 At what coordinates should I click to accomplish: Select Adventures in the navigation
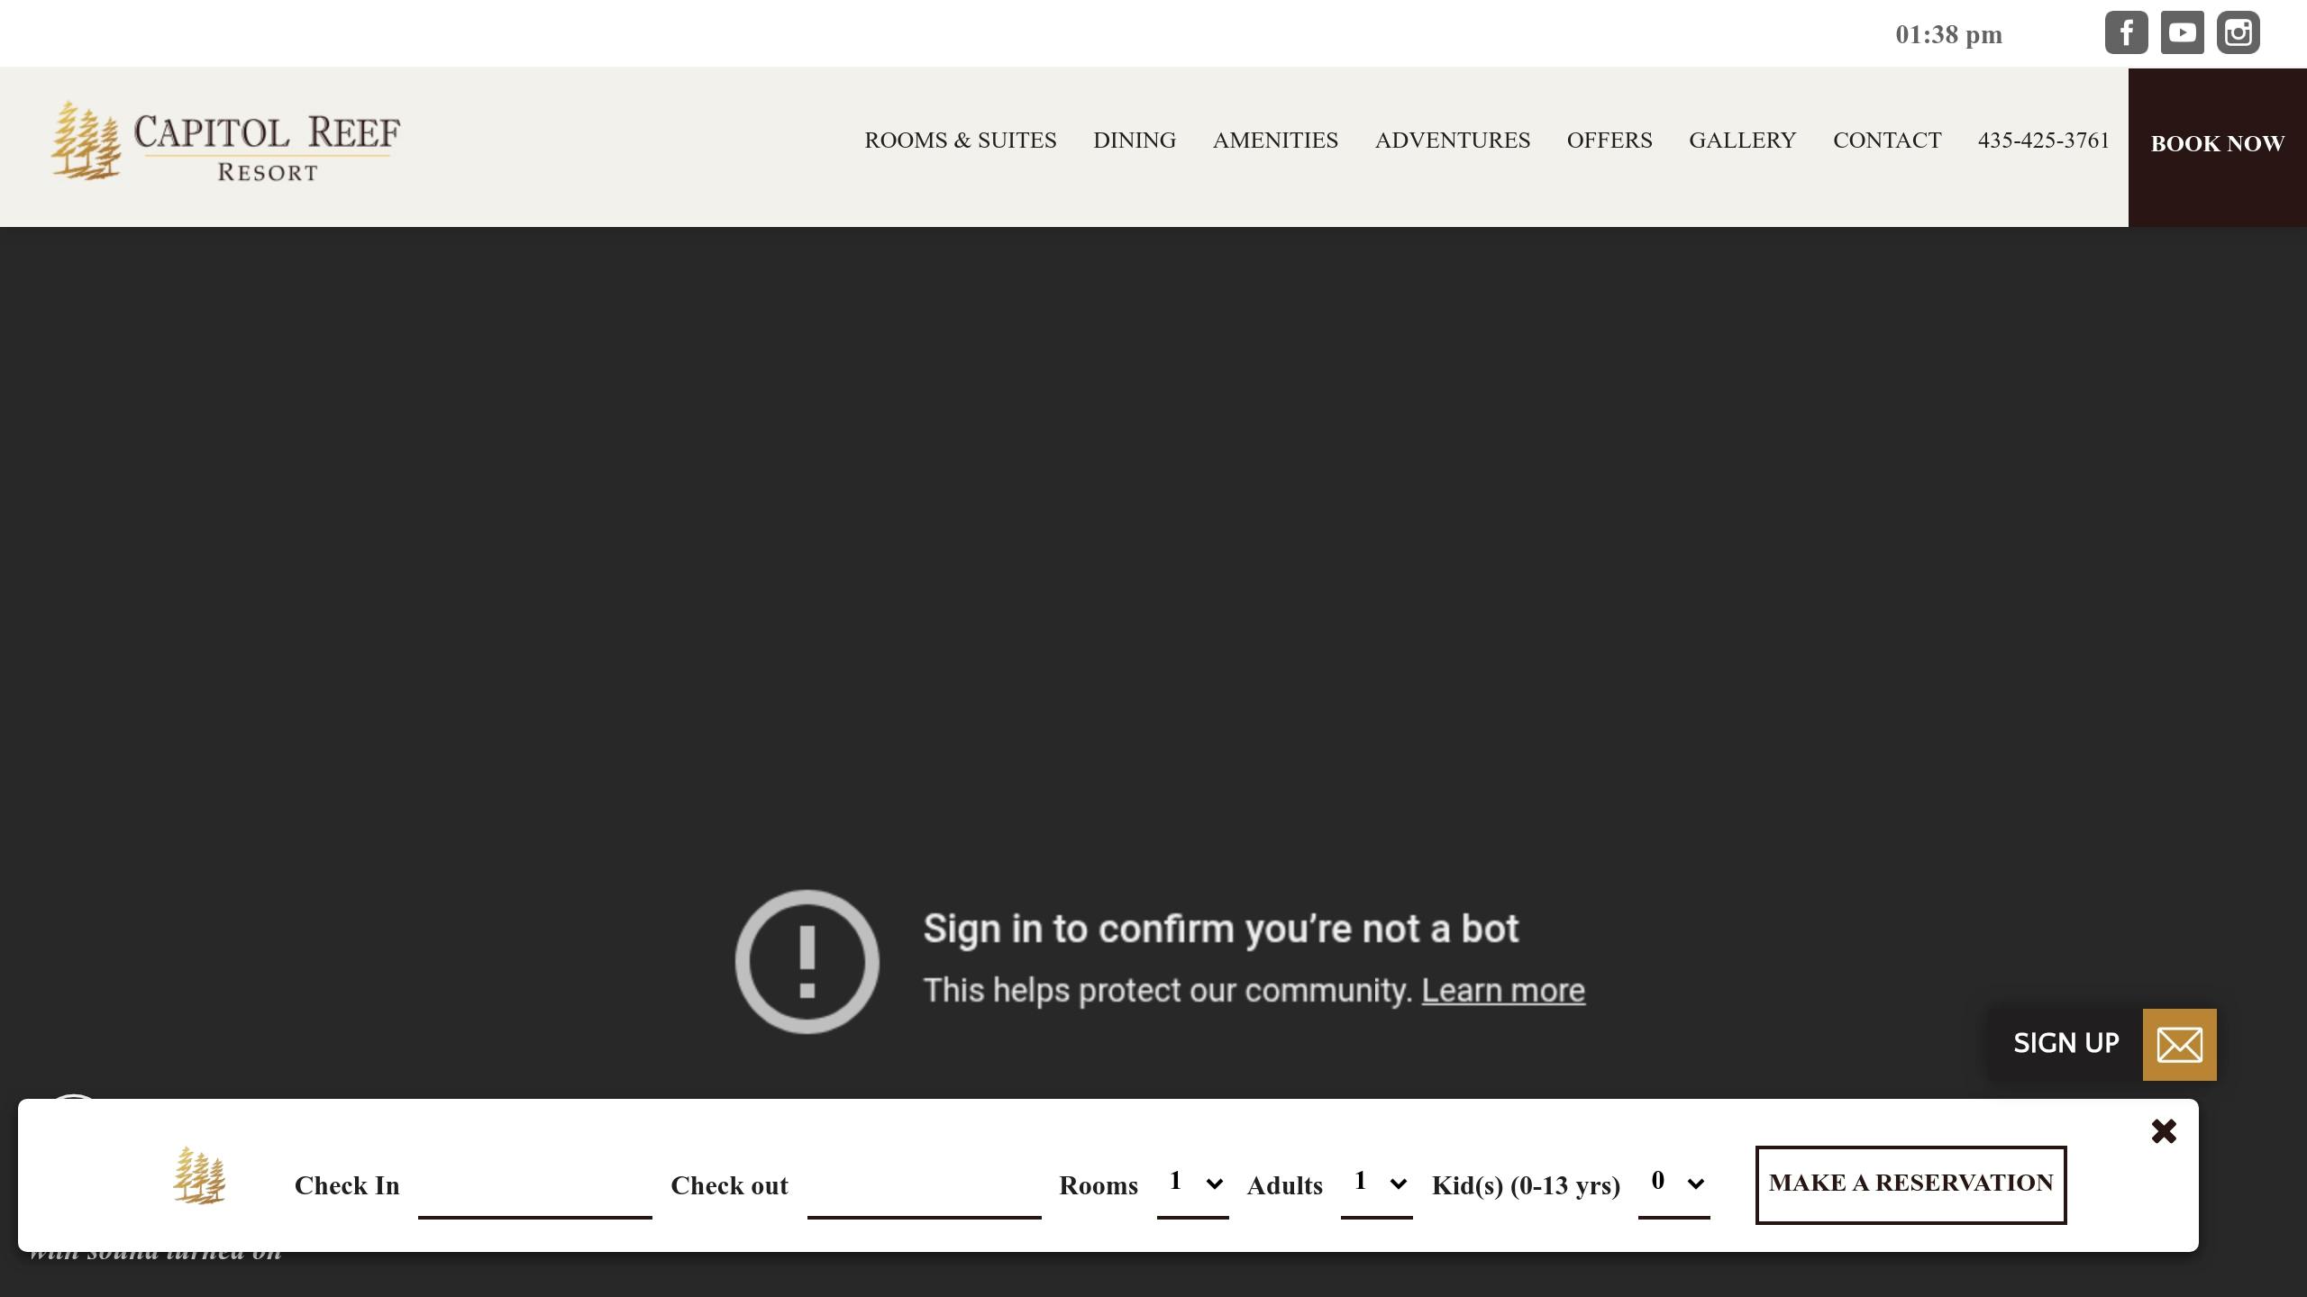tap(1453, 141)
